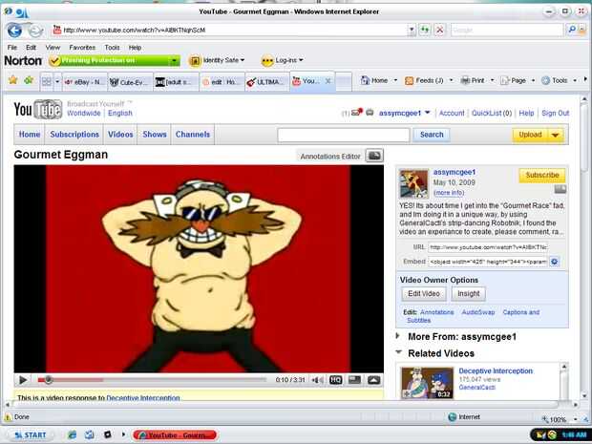Switch to the Cube-Ev browser tab

tap(131, 82)
